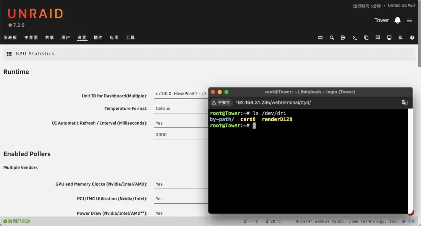Click the 不安全 security warning button
The image size is (421, 226).
[x=221, y=102]
